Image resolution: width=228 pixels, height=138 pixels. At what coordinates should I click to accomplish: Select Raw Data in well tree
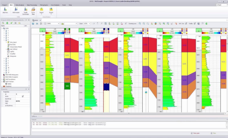coord(13,45)
